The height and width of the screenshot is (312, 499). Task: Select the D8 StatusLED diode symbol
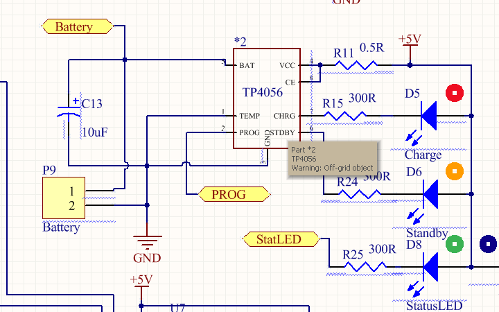(429, 266)
